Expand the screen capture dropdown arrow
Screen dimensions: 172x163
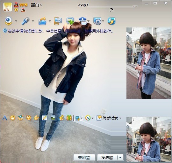point(82,118)
